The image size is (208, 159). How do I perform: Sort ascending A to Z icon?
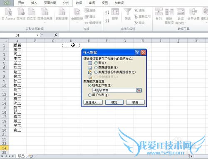coord(107,12)
